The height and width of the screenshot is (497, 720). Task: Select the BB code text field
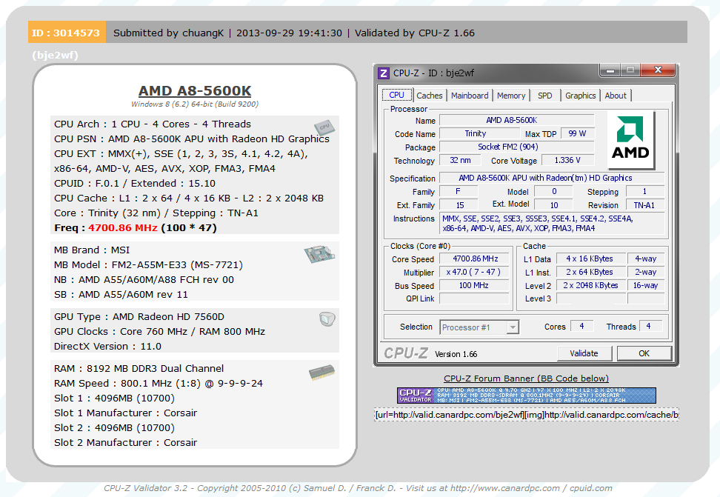[526, 415]
